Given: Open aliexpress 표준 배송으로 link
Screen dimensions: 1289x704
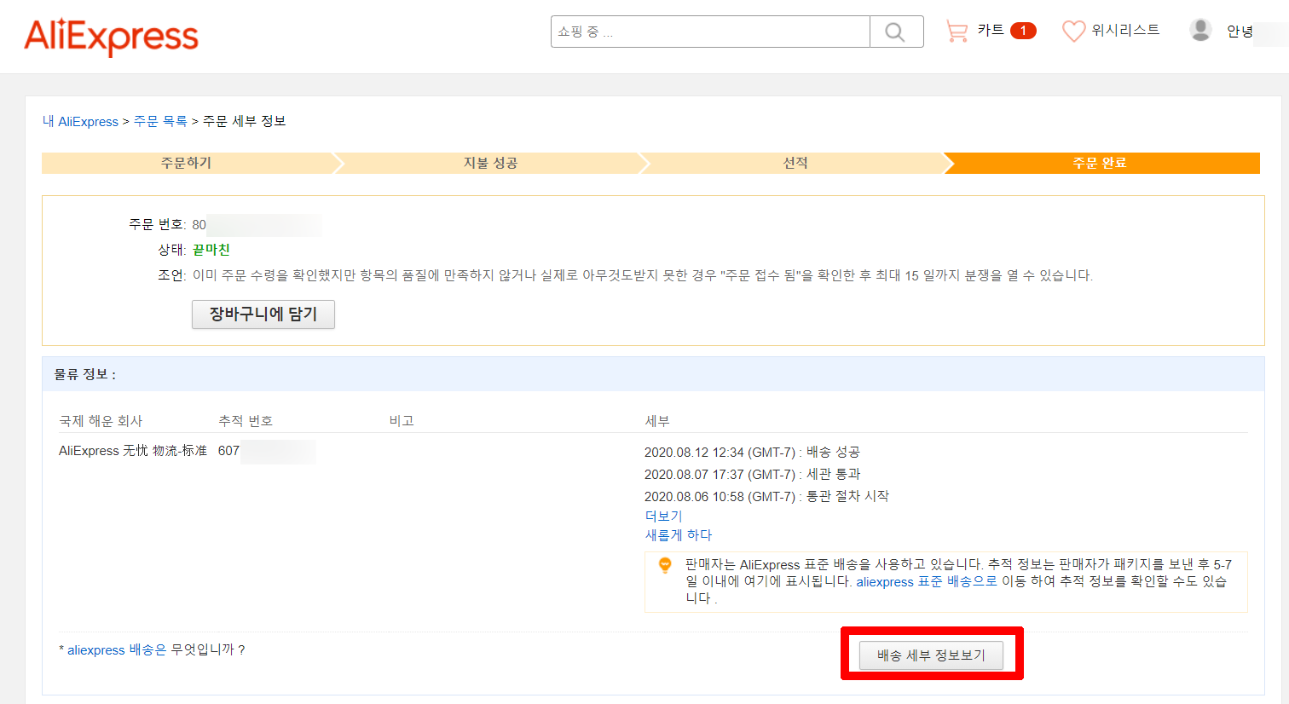Looking at the screenshot, I should [x=927, y=582].
